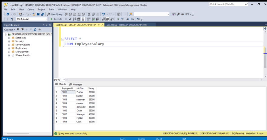The width and height of the screenshot is (267, 140).
Task: Click the Replication folder
Action: click(21, 48)
